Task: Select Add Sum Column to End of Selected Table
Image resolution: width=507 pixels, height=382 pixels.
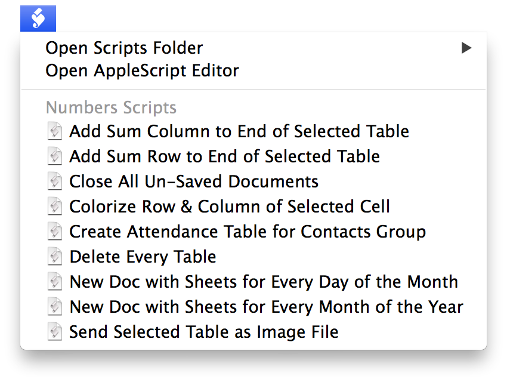Action: pyautogui.click(x=239, y=131)
